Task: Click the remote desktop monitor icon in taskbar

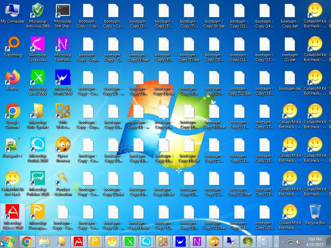Action: click(x=231, y=242)
